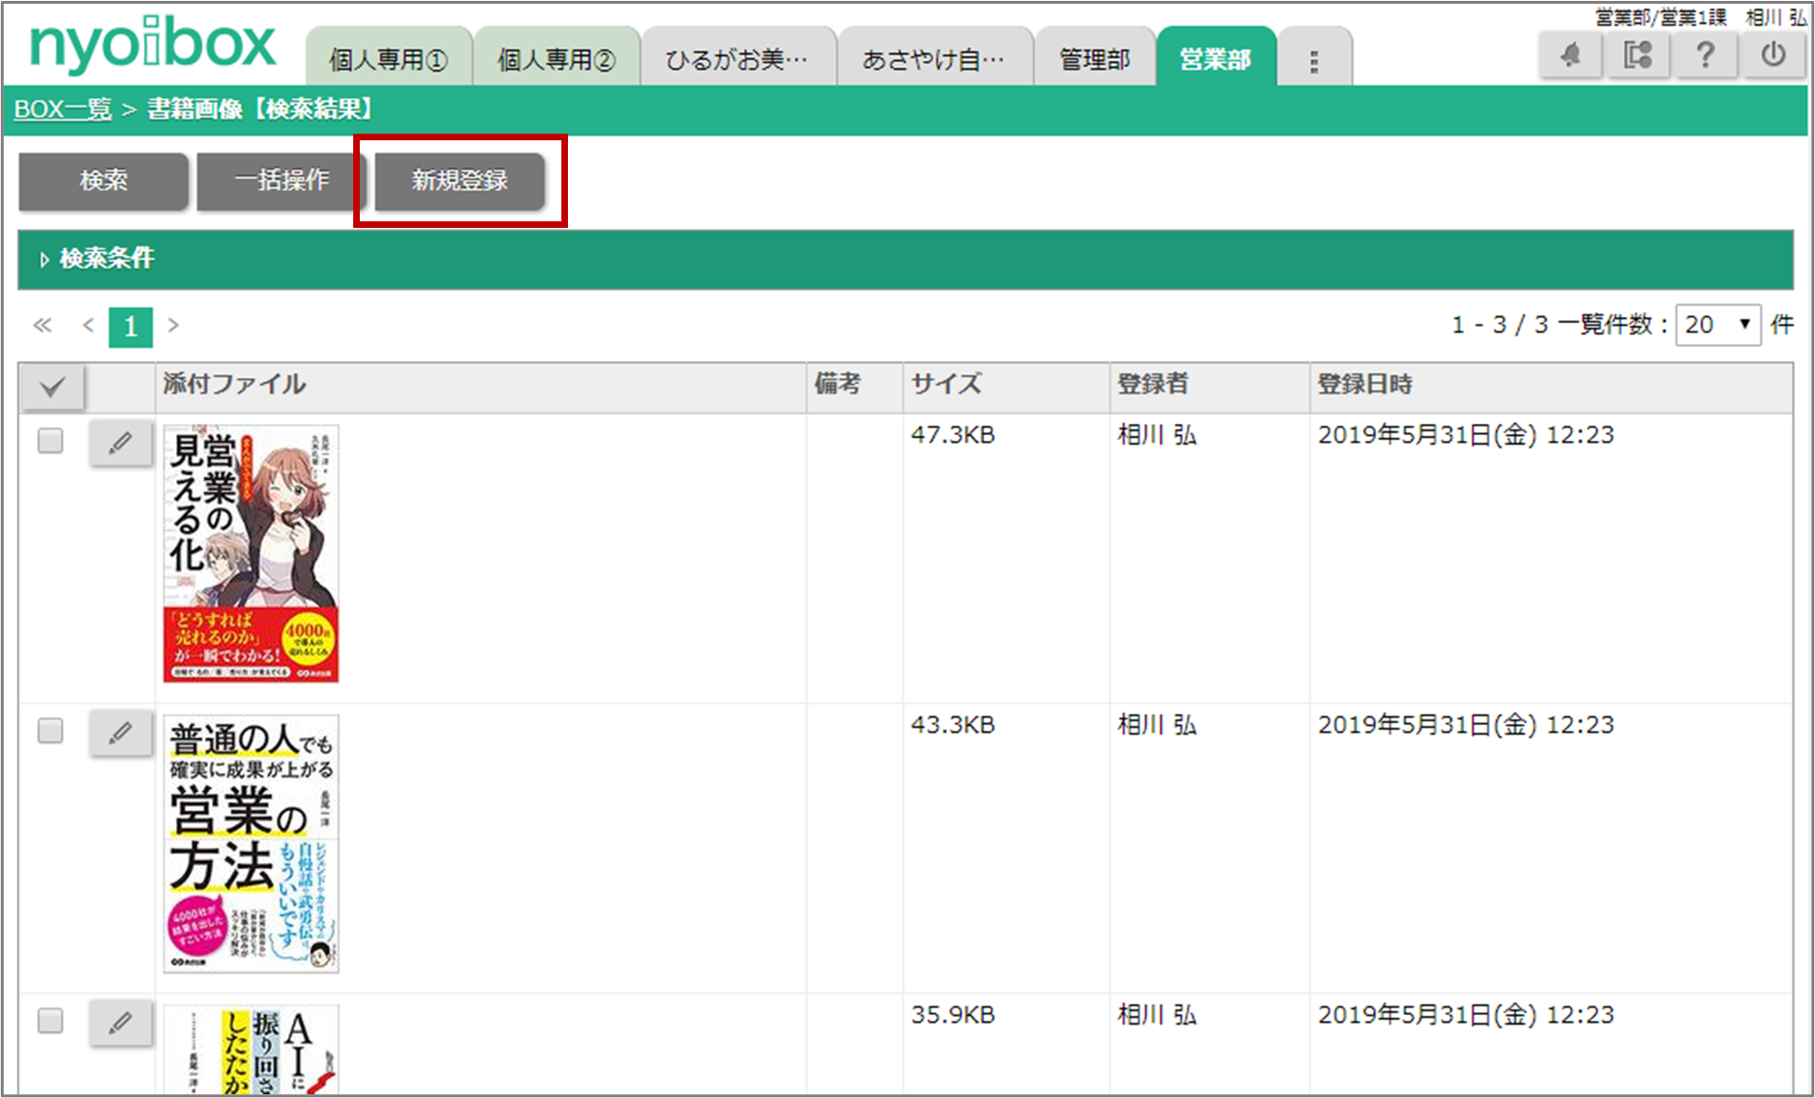Image resolution: width=1815 pixels, height=1098 pixels.
Task: Open the organization tree icon
Action: coord(1638,55)
